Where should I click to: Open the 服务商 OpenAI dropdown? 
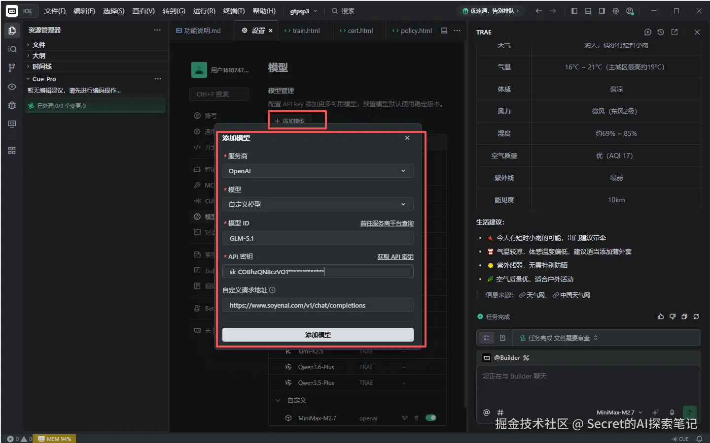coord(318,171)
